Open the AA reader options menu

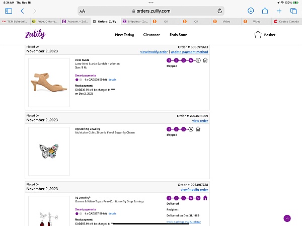pyautogui.click(x=82, y=11)
